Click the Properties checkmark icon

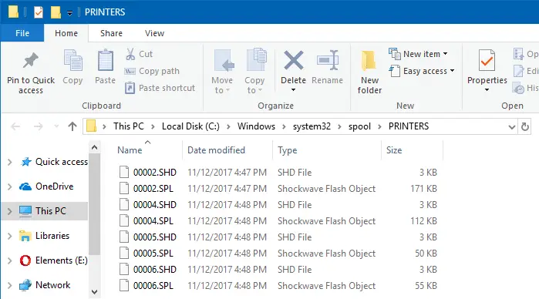tap(487, 60)
